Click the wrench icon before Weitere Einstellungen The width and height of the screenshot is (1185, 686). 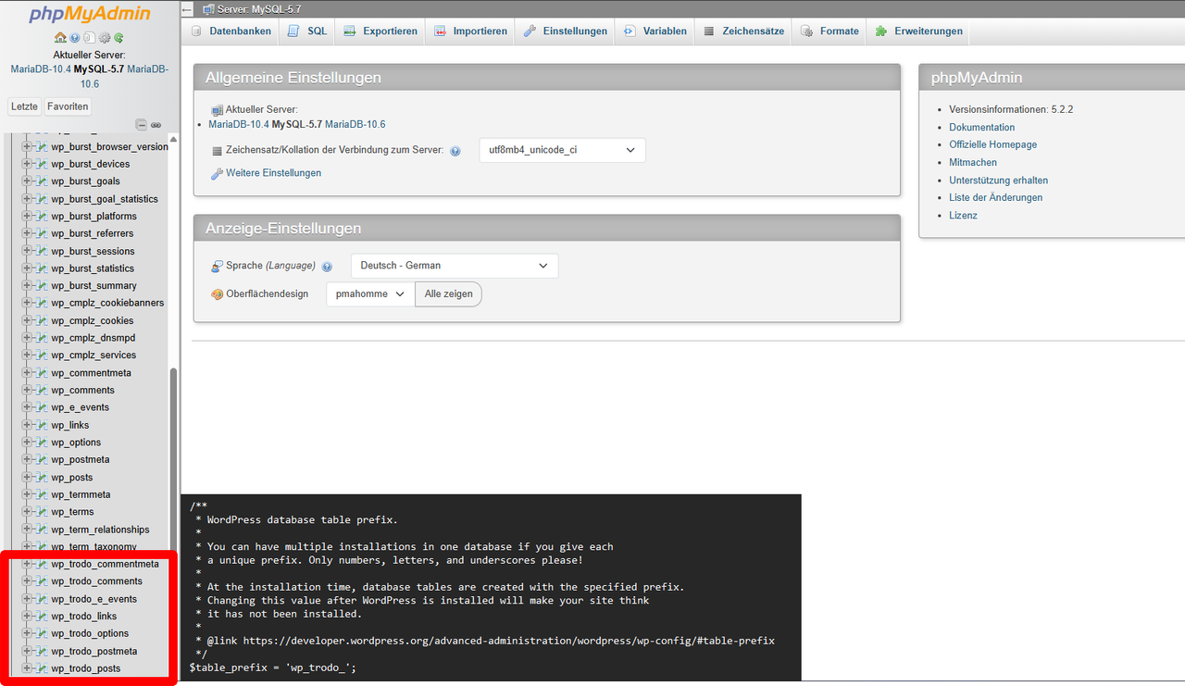pyautogui.click(x=217, y=173)
